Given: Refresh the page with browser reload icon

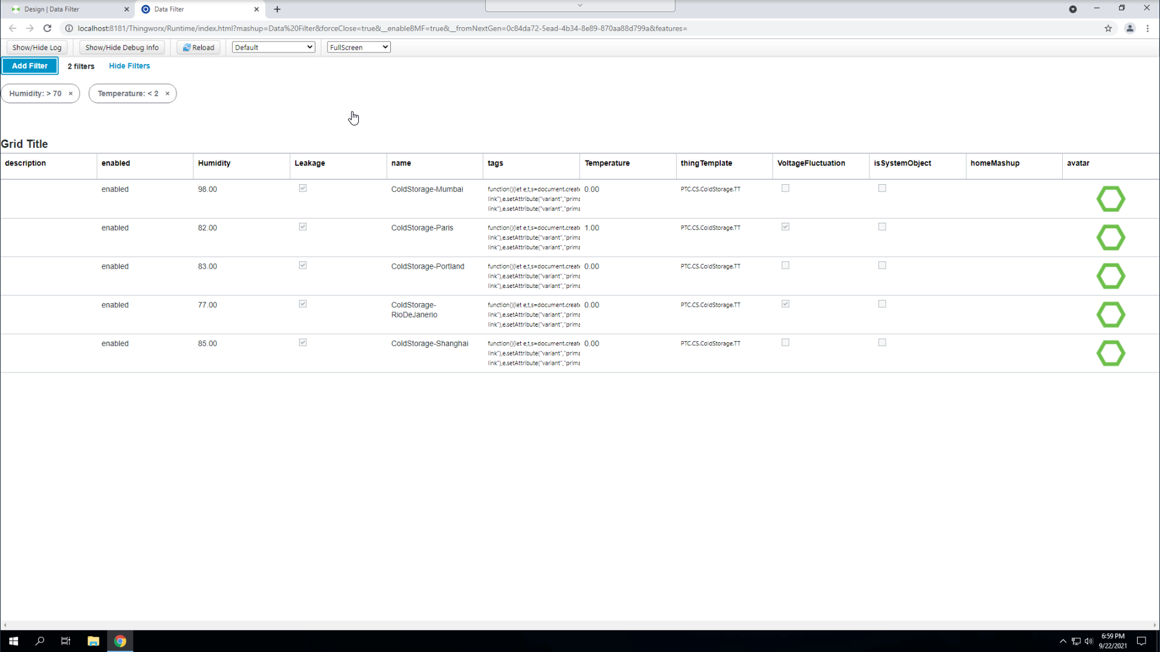Looking at the screenshot, I should (x=47, y=28).
